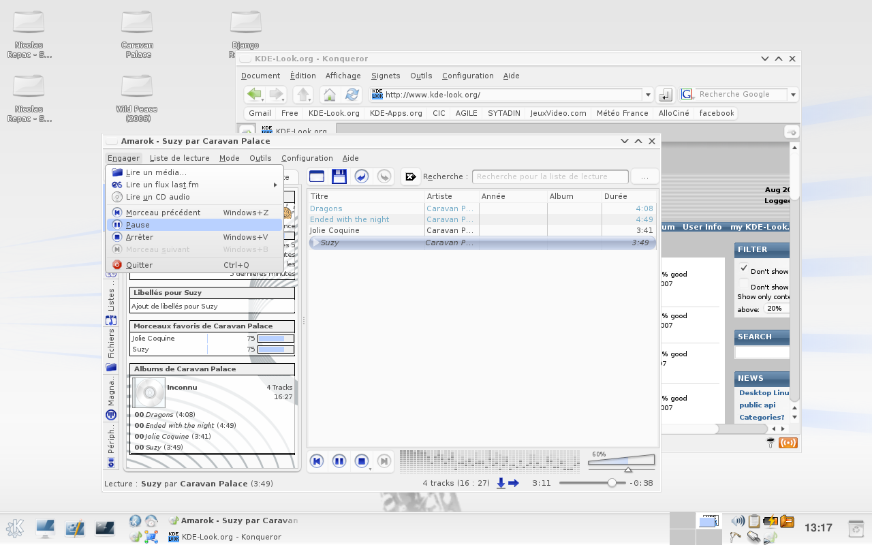Click the stop button in Amarok's bottom toolbar
872x545 pixels.
(362, 461)
